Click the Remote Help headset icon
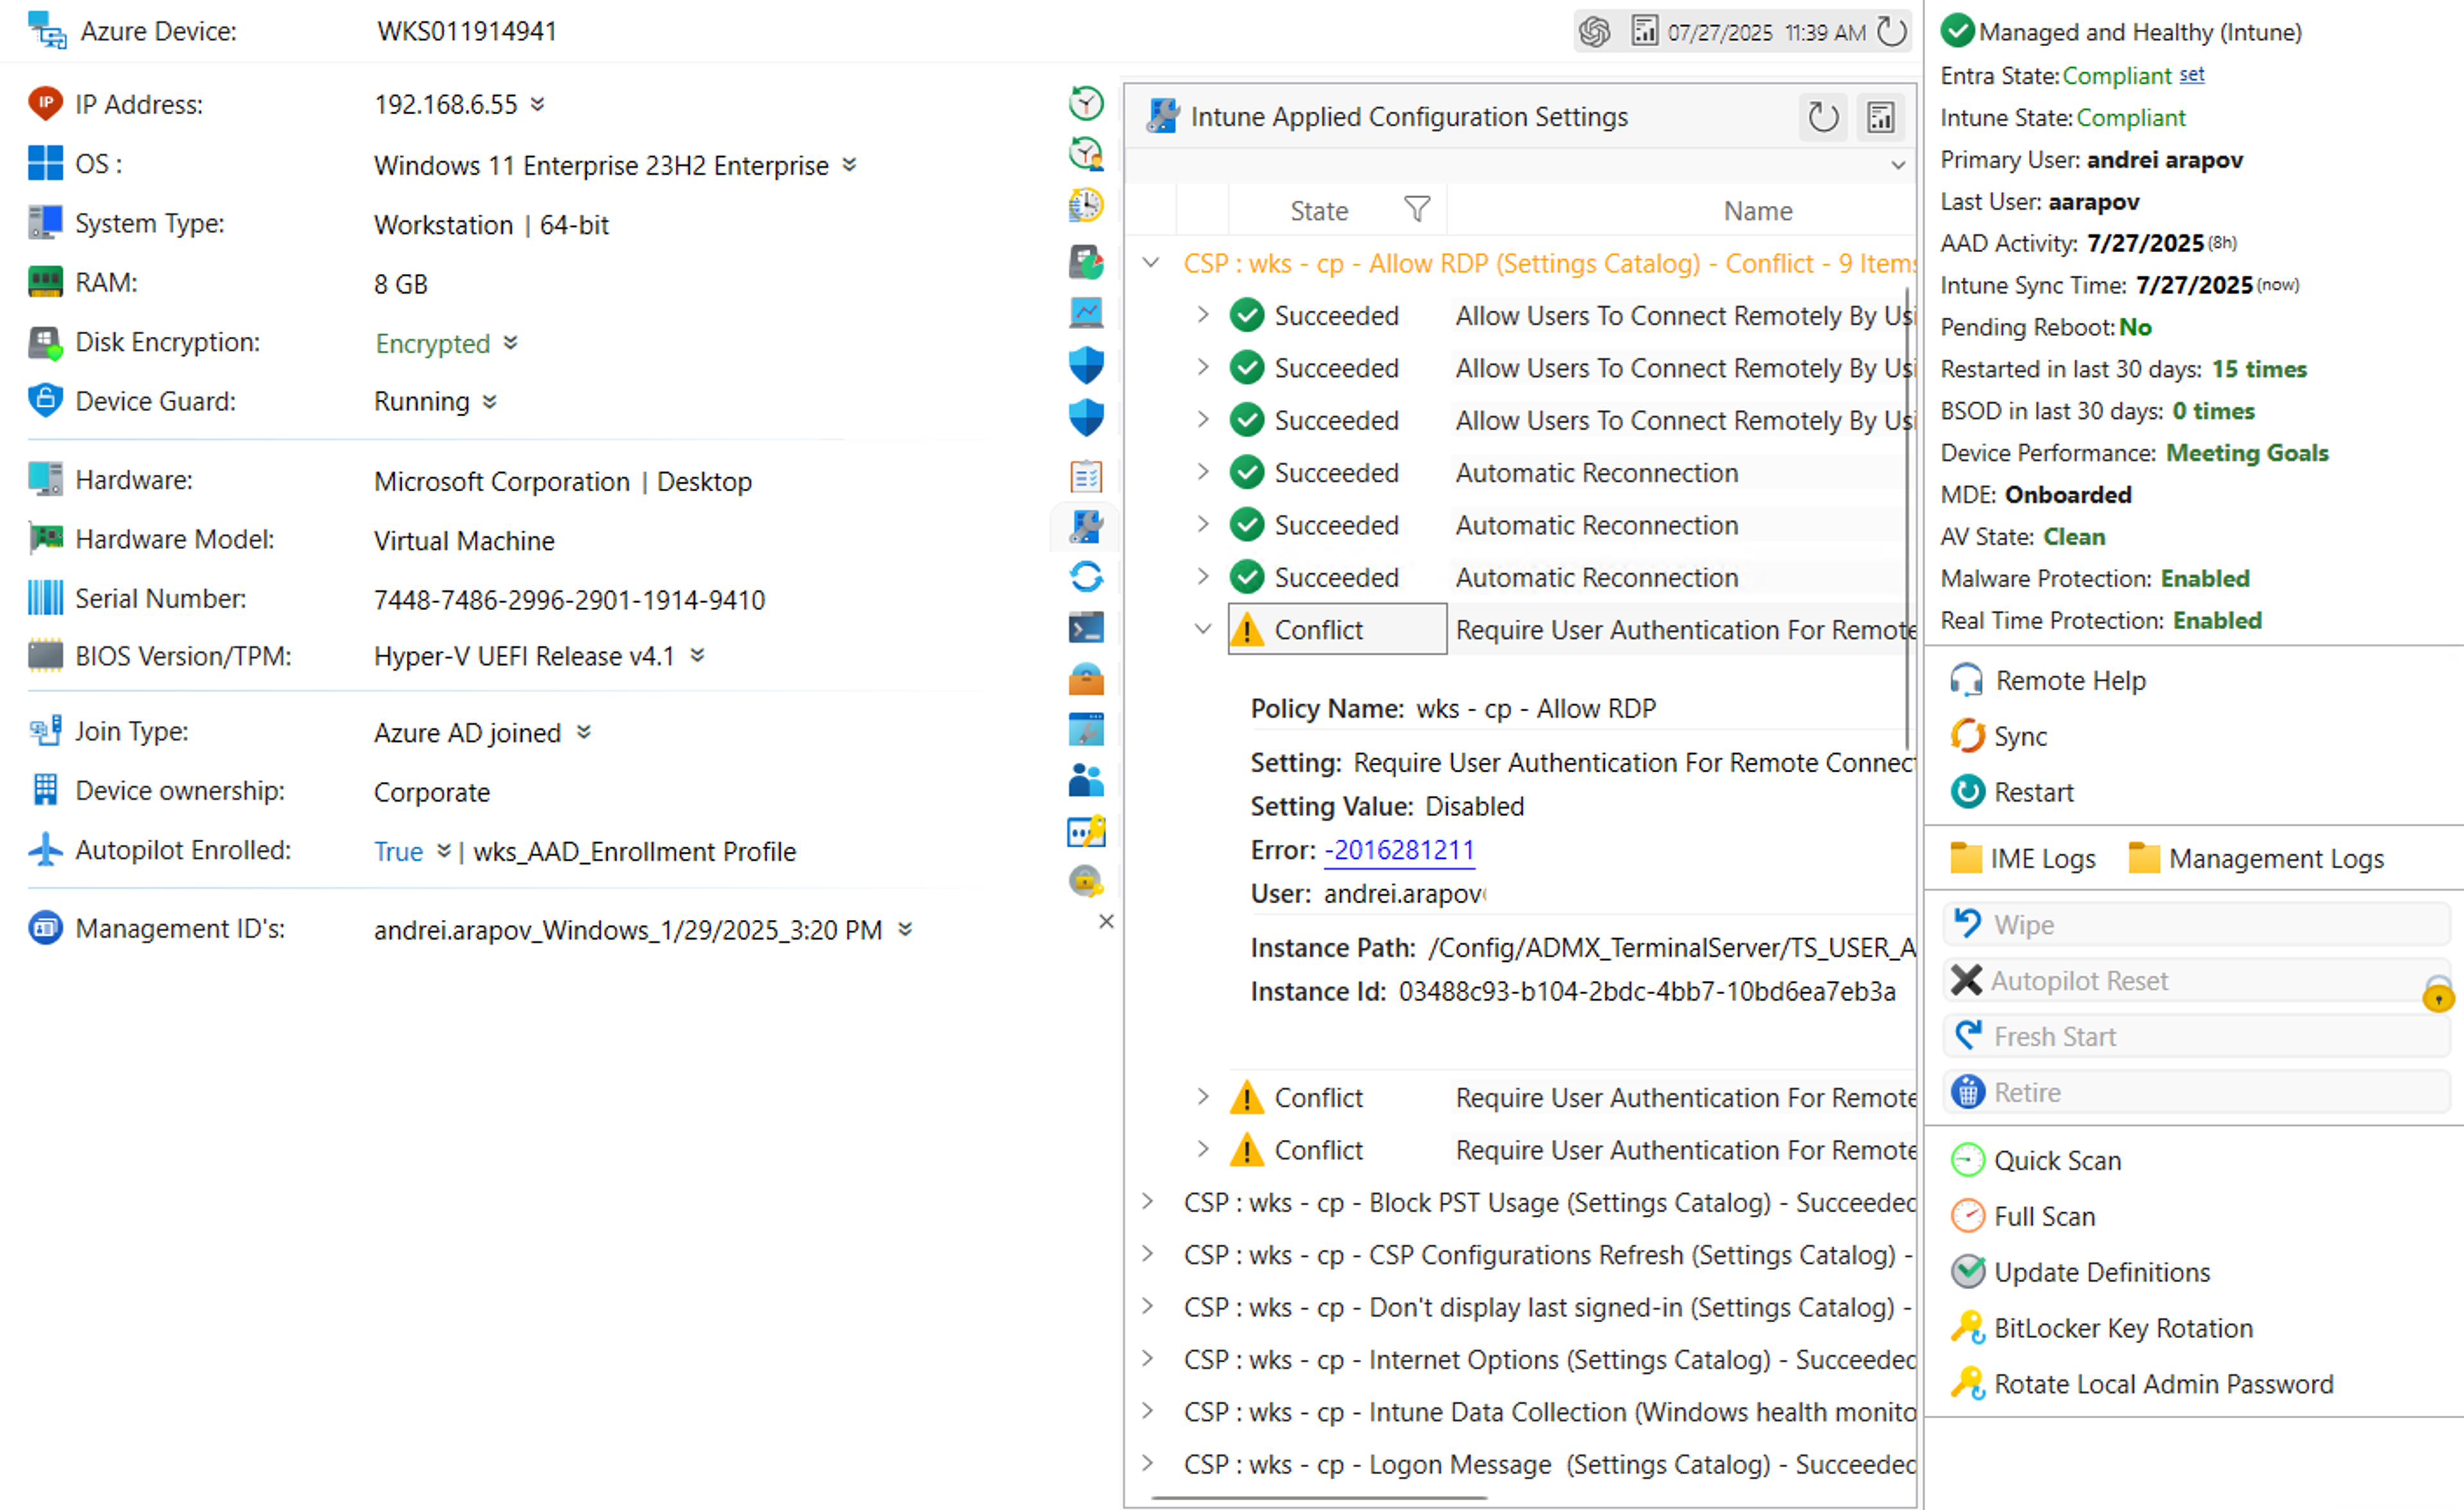 (1966, 681)
